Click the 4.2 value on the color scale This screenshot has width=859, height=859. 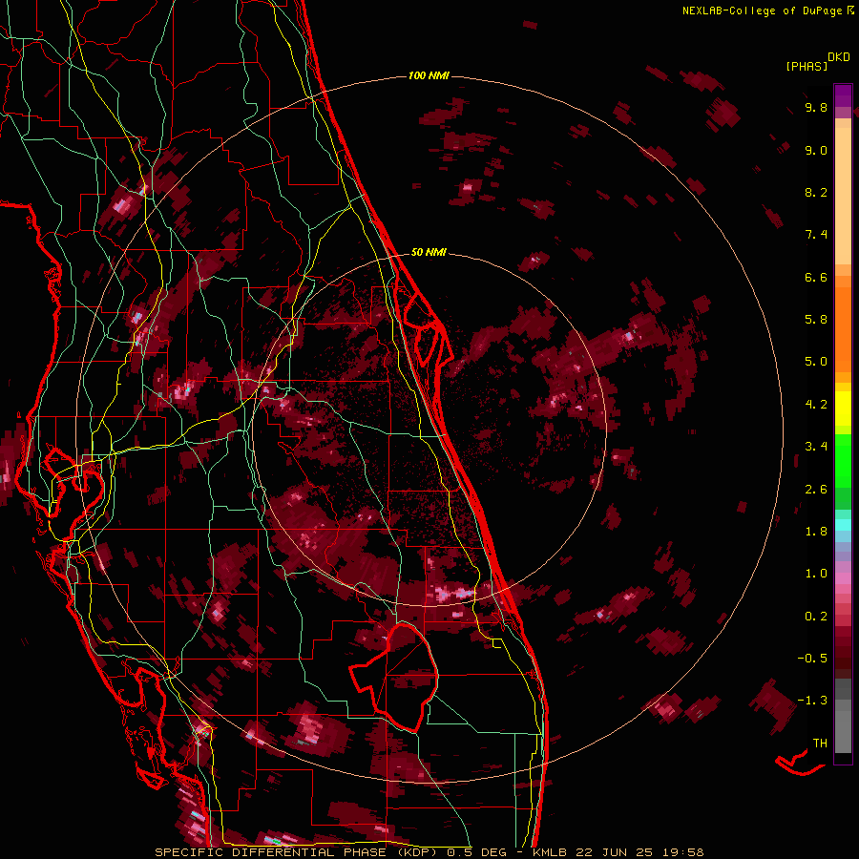click(816, 405)
